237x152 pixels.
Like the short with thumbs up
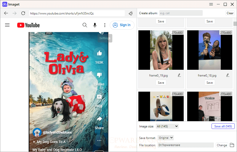click(x=99, y=53)
